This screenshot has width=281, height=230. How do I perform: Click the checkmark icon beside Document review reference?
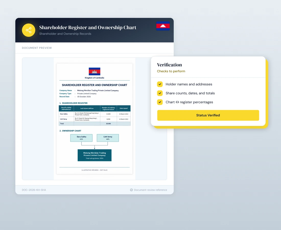[x=131, y=190]
